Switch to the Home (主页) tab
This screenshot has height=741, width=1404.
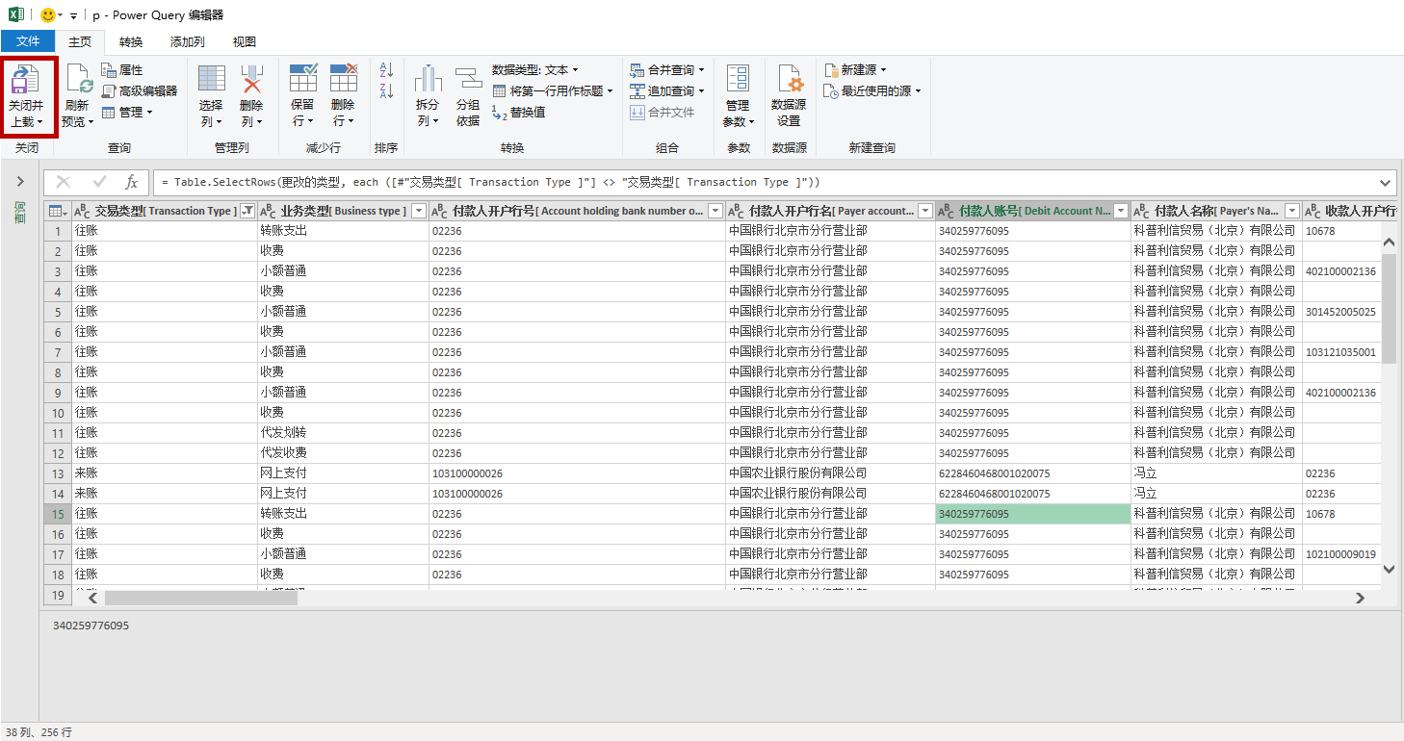click(x=80, y=41)
